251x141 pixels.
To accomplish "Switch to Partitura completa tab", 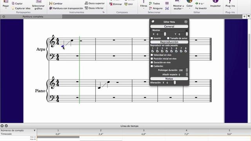I will click(33, 16).
